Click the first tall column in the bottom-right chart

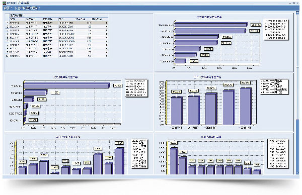(x=174, y=161)
